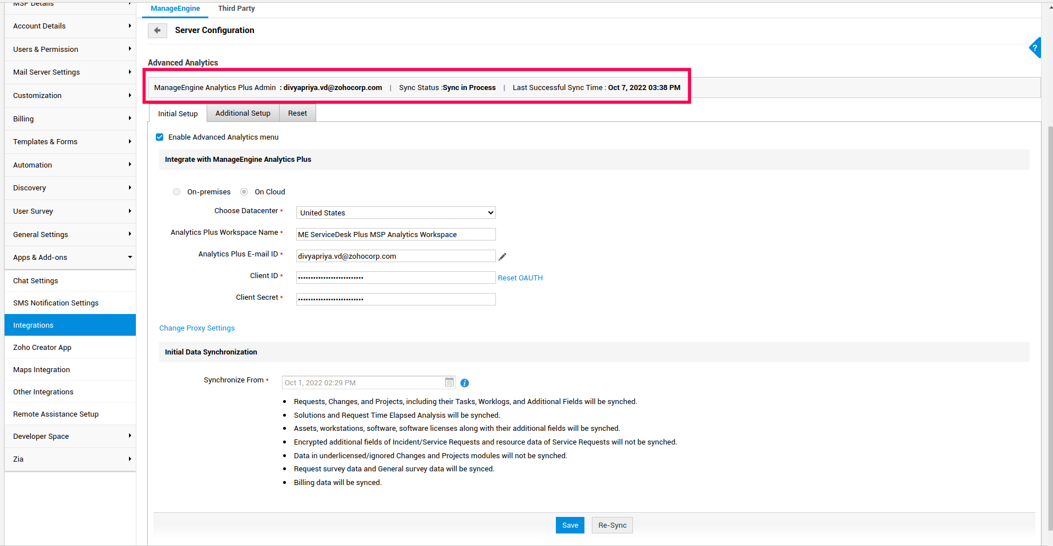Toggle the Enable Advanced Analytics menu checkbox
This screenshot has height=546, width=1053.
click(160, 137)
